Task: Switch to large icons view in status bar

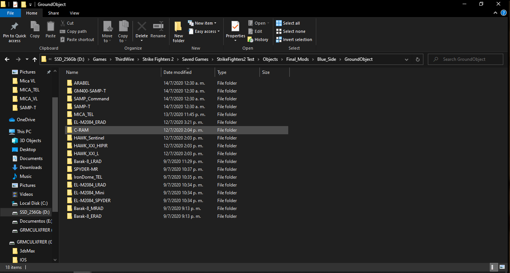Action: coord(501,267)
